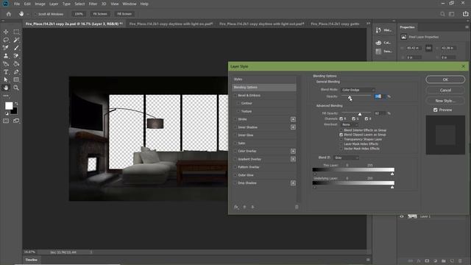The height and width of the screenshot is (265, 471).
Task: Expand the hidden document tabs chevron
Action: click(368, 24)
